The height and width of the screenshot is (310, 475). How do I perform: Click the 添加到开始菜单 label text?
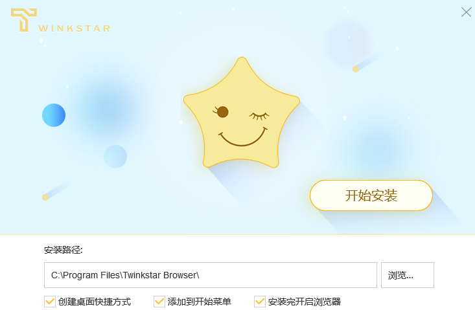200,302
